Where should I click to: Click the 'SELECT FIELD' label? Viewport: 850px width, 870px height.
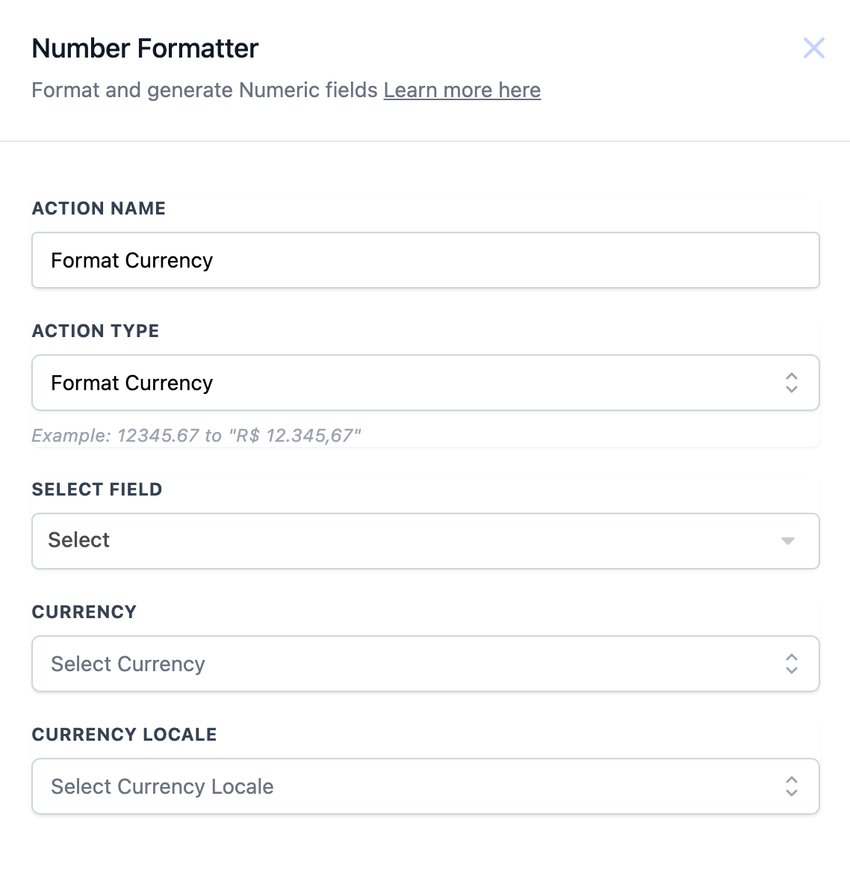click(x=97, y=490)
